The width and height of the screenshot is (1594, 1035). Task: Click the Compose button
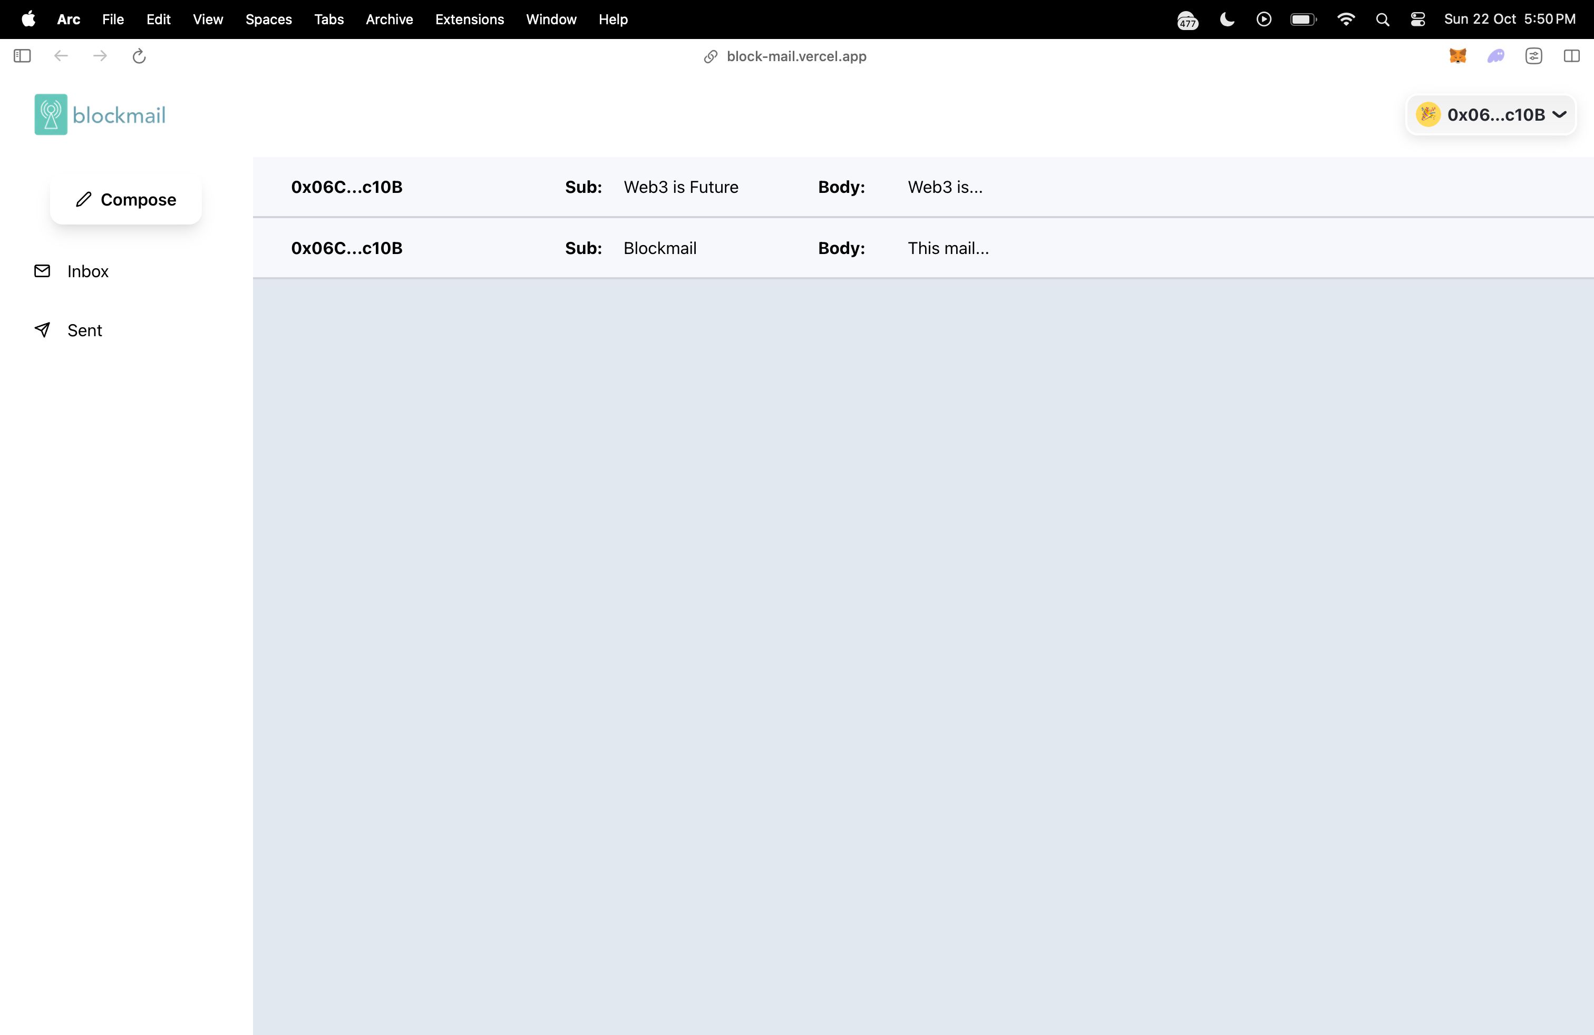coord(126,200)
